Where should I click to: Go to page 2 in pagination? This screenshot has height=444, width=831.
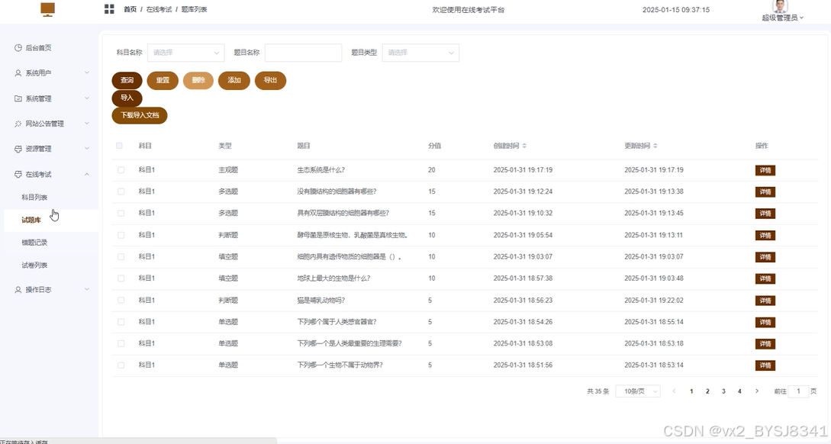(707, 391)
